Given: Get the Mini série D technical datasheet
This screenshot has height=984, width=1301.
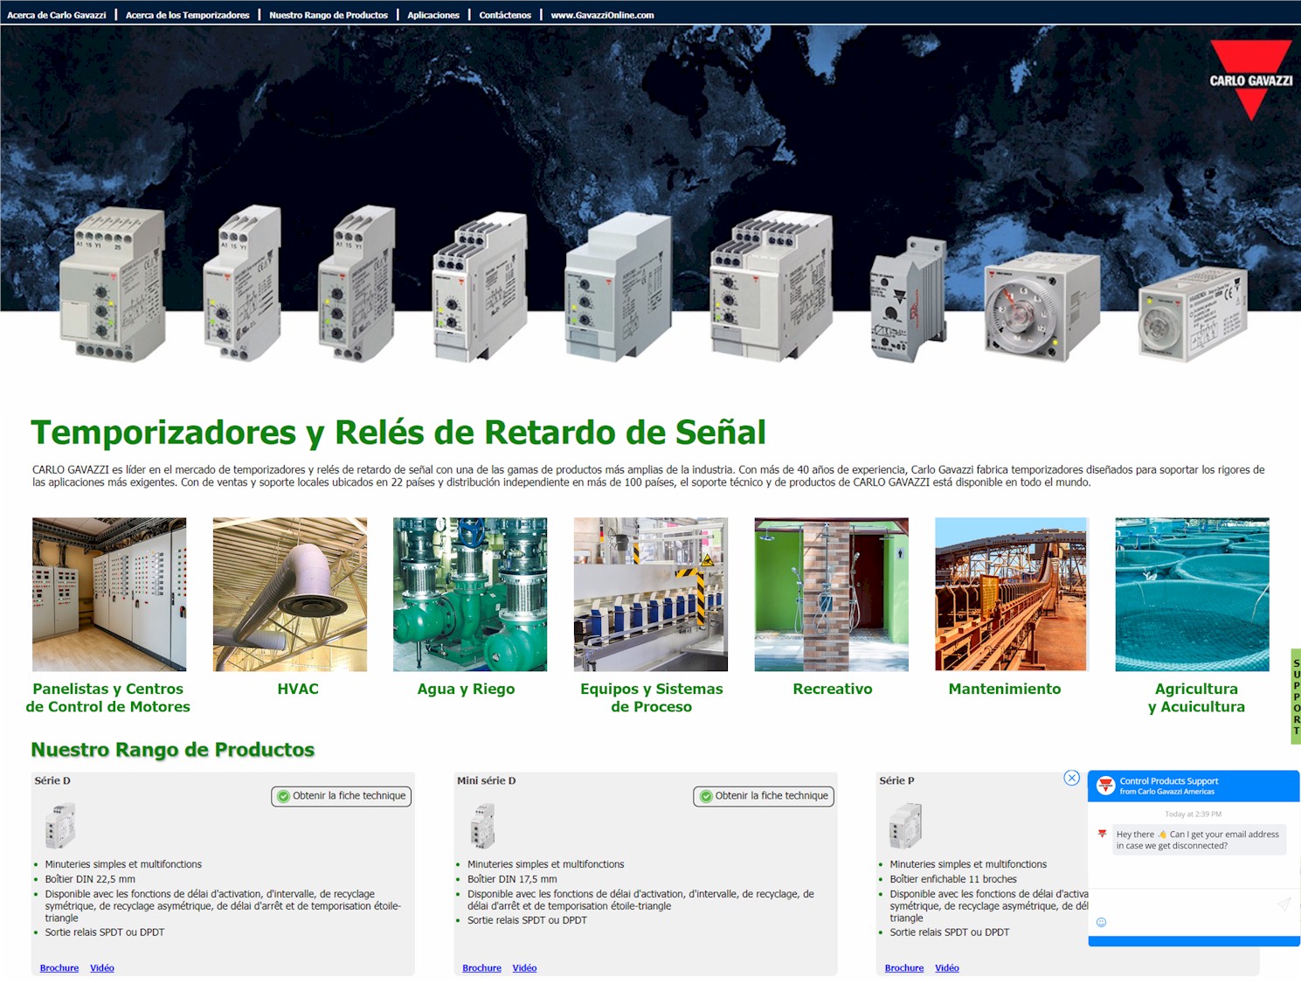Looking at the screenshot, I should point(764,796).
